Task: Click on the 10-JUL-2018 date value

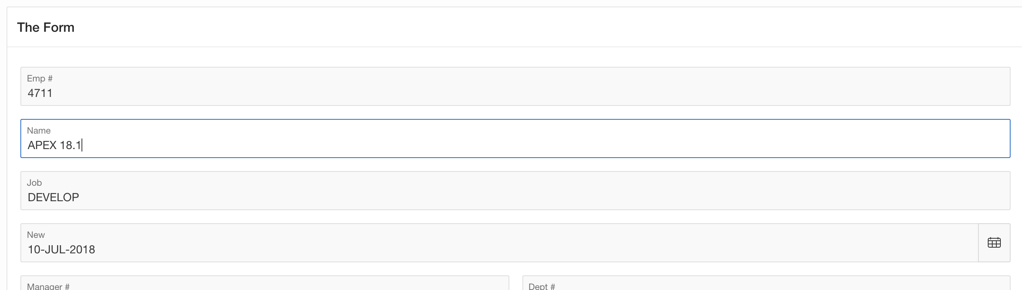Action: [x=61, y=250]
